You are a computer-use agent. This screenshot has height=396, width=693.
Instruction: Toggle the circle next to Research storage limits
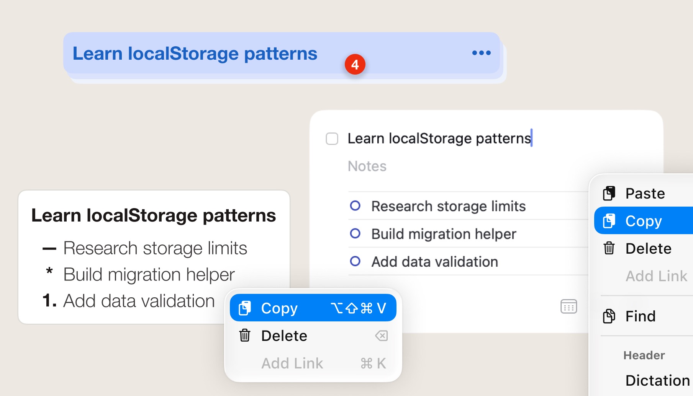356,206
